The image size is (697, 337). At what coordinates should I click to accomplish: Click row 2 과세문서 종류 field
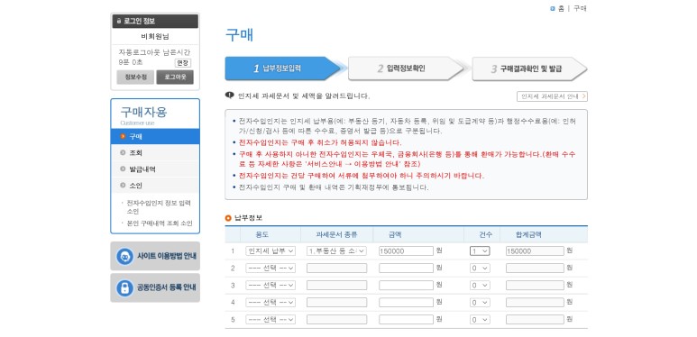pos(336,269)
